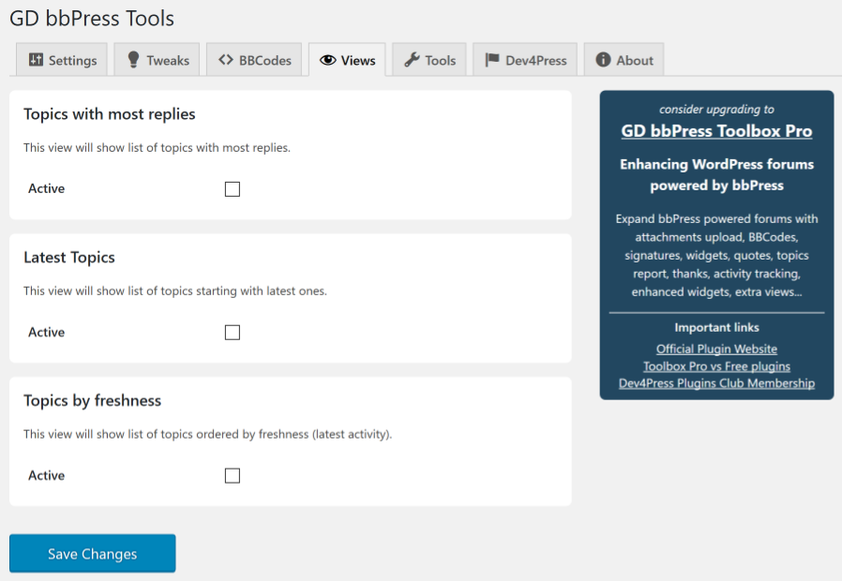
Task: Open the Tools tab
Action: coord(429,60)
